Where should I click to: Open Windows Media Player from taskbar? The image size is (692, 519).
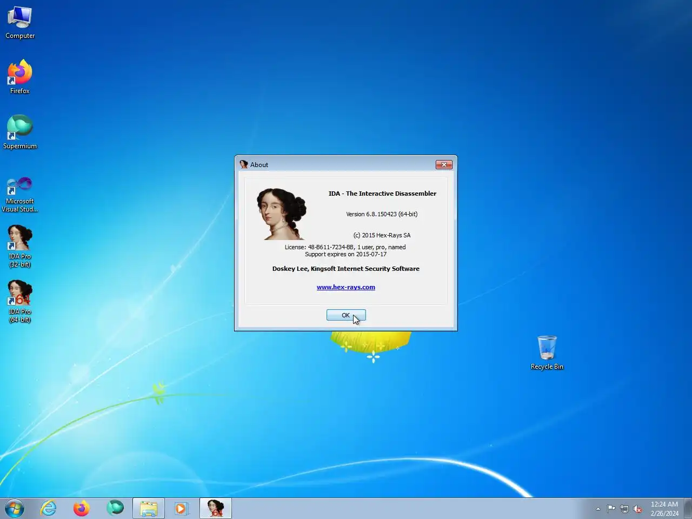[x=182, y=508]
